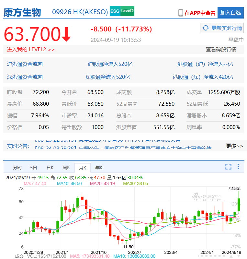
Task: Click the 今开盘 value 68.500
Action: [95, 92]
